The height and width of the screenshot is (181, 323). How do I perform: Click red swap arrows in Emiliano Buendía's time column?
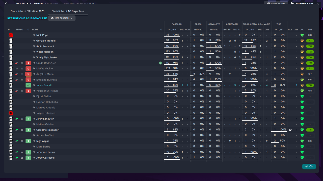click(x=17, y=80)
